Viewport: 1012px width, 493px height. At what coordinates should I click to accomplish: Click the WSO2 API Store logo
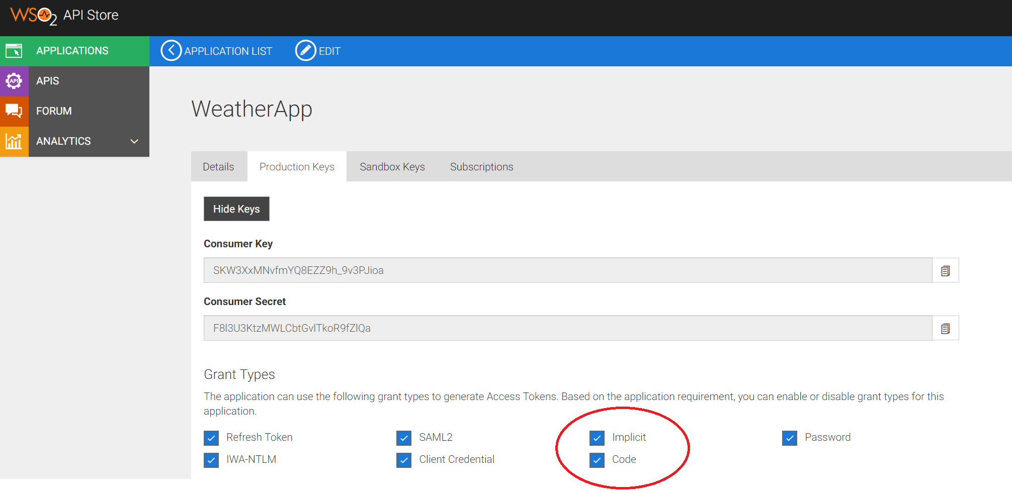64,16
